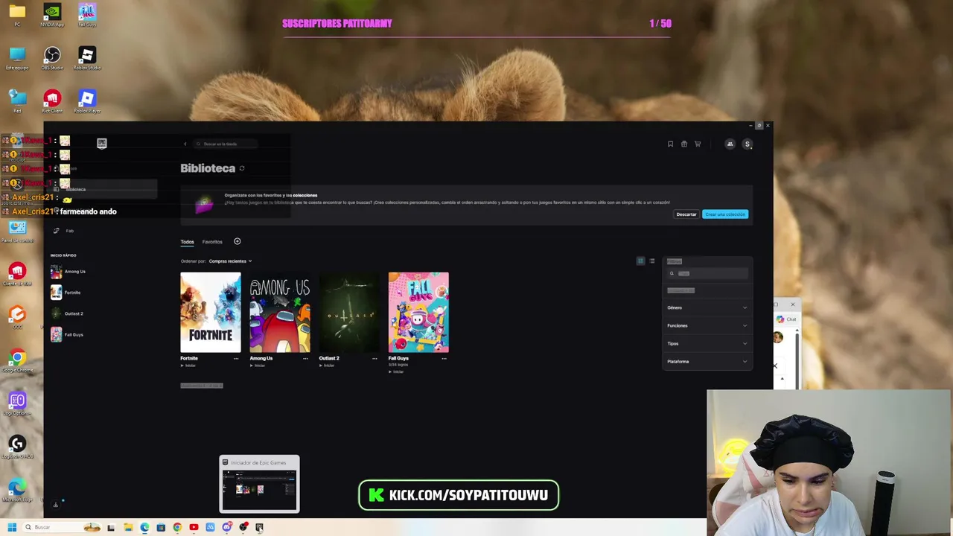This screenshot has width=953, height=536.
Task: Open Microsoft Edge from the taskbar
Action: [144, 527]
